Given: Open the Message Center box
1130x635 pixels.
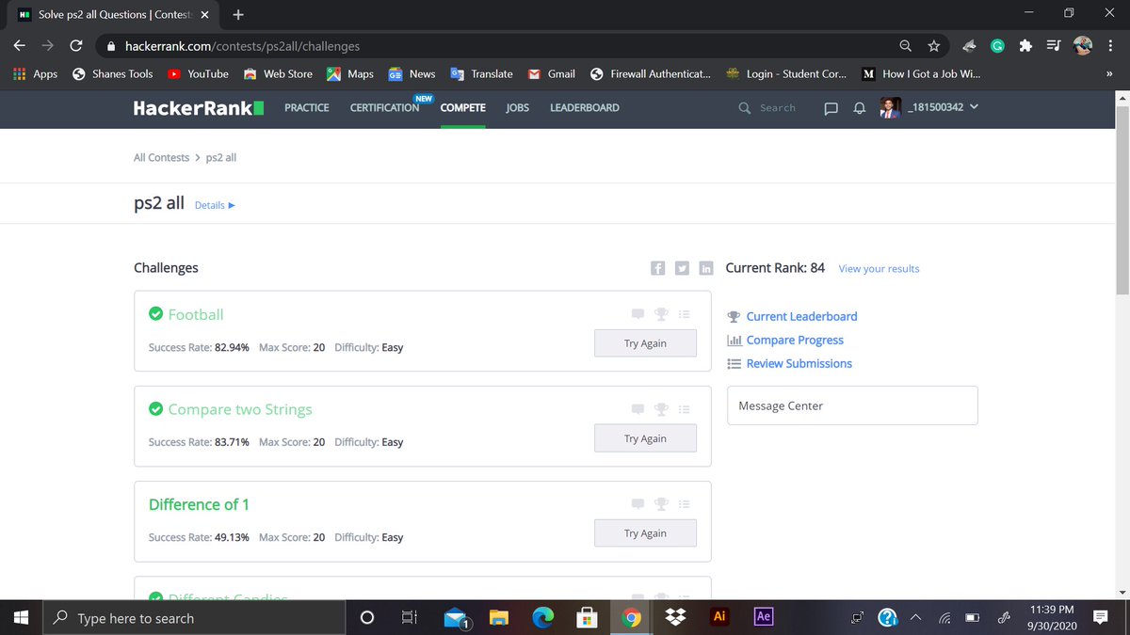Looking at the screenshot, I should pos(852,405).
